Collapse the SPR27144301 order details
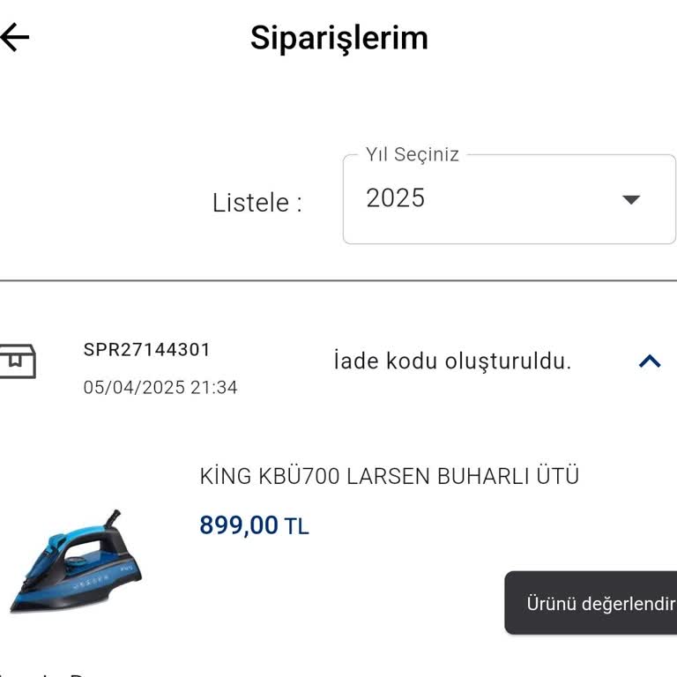The width and height of the screenshot is (677, 677). click(649, 361)
